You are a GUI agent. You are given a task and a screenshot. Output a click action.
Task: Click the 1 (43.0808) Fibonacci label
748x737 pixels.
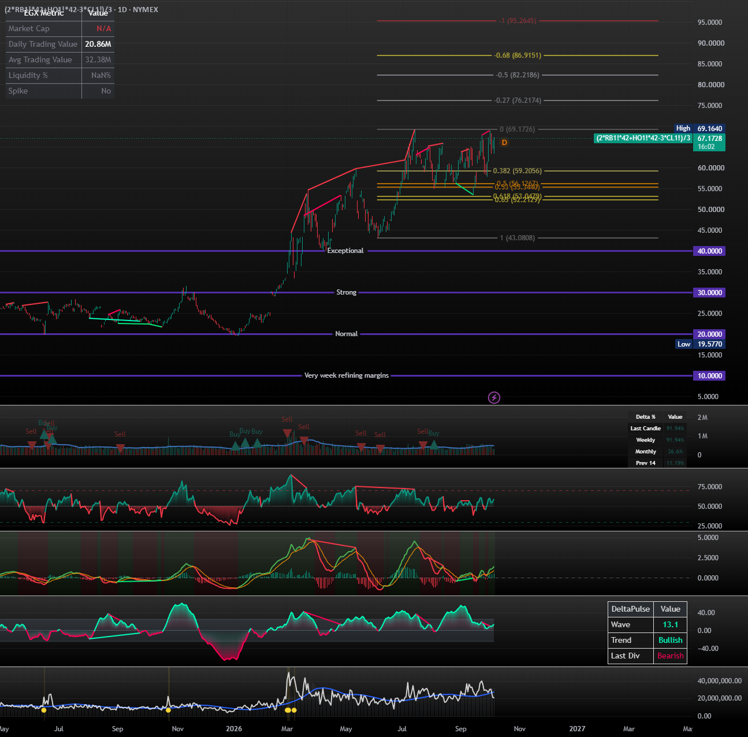click(x=518, y=238)
